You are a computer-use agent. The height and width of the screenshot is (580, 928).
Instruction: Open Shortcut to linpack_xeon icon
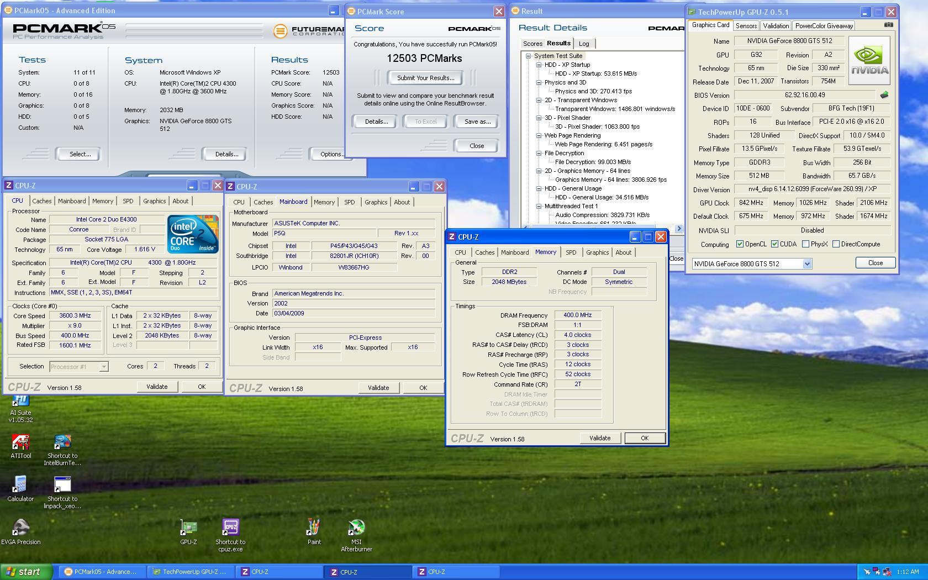pyautogui.click(x=62, y=493)
